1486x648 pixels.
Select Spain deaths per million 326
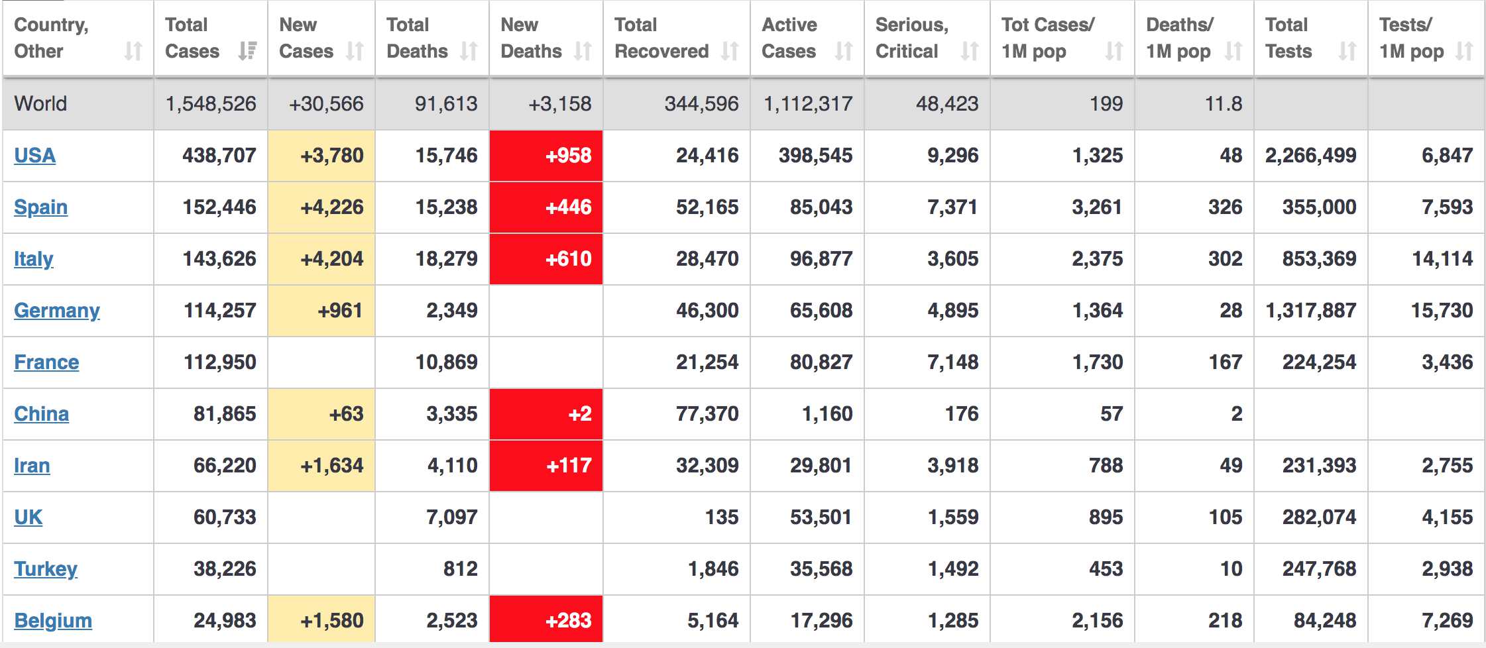(1225, 207)
